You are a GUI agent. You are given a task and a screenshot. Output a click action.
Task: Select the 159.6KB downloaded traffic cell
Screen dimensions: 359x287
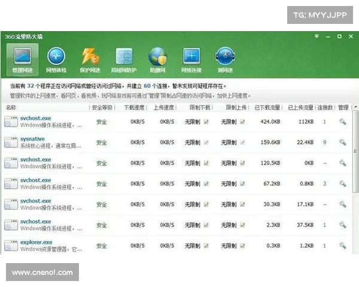tap(270, 142)
